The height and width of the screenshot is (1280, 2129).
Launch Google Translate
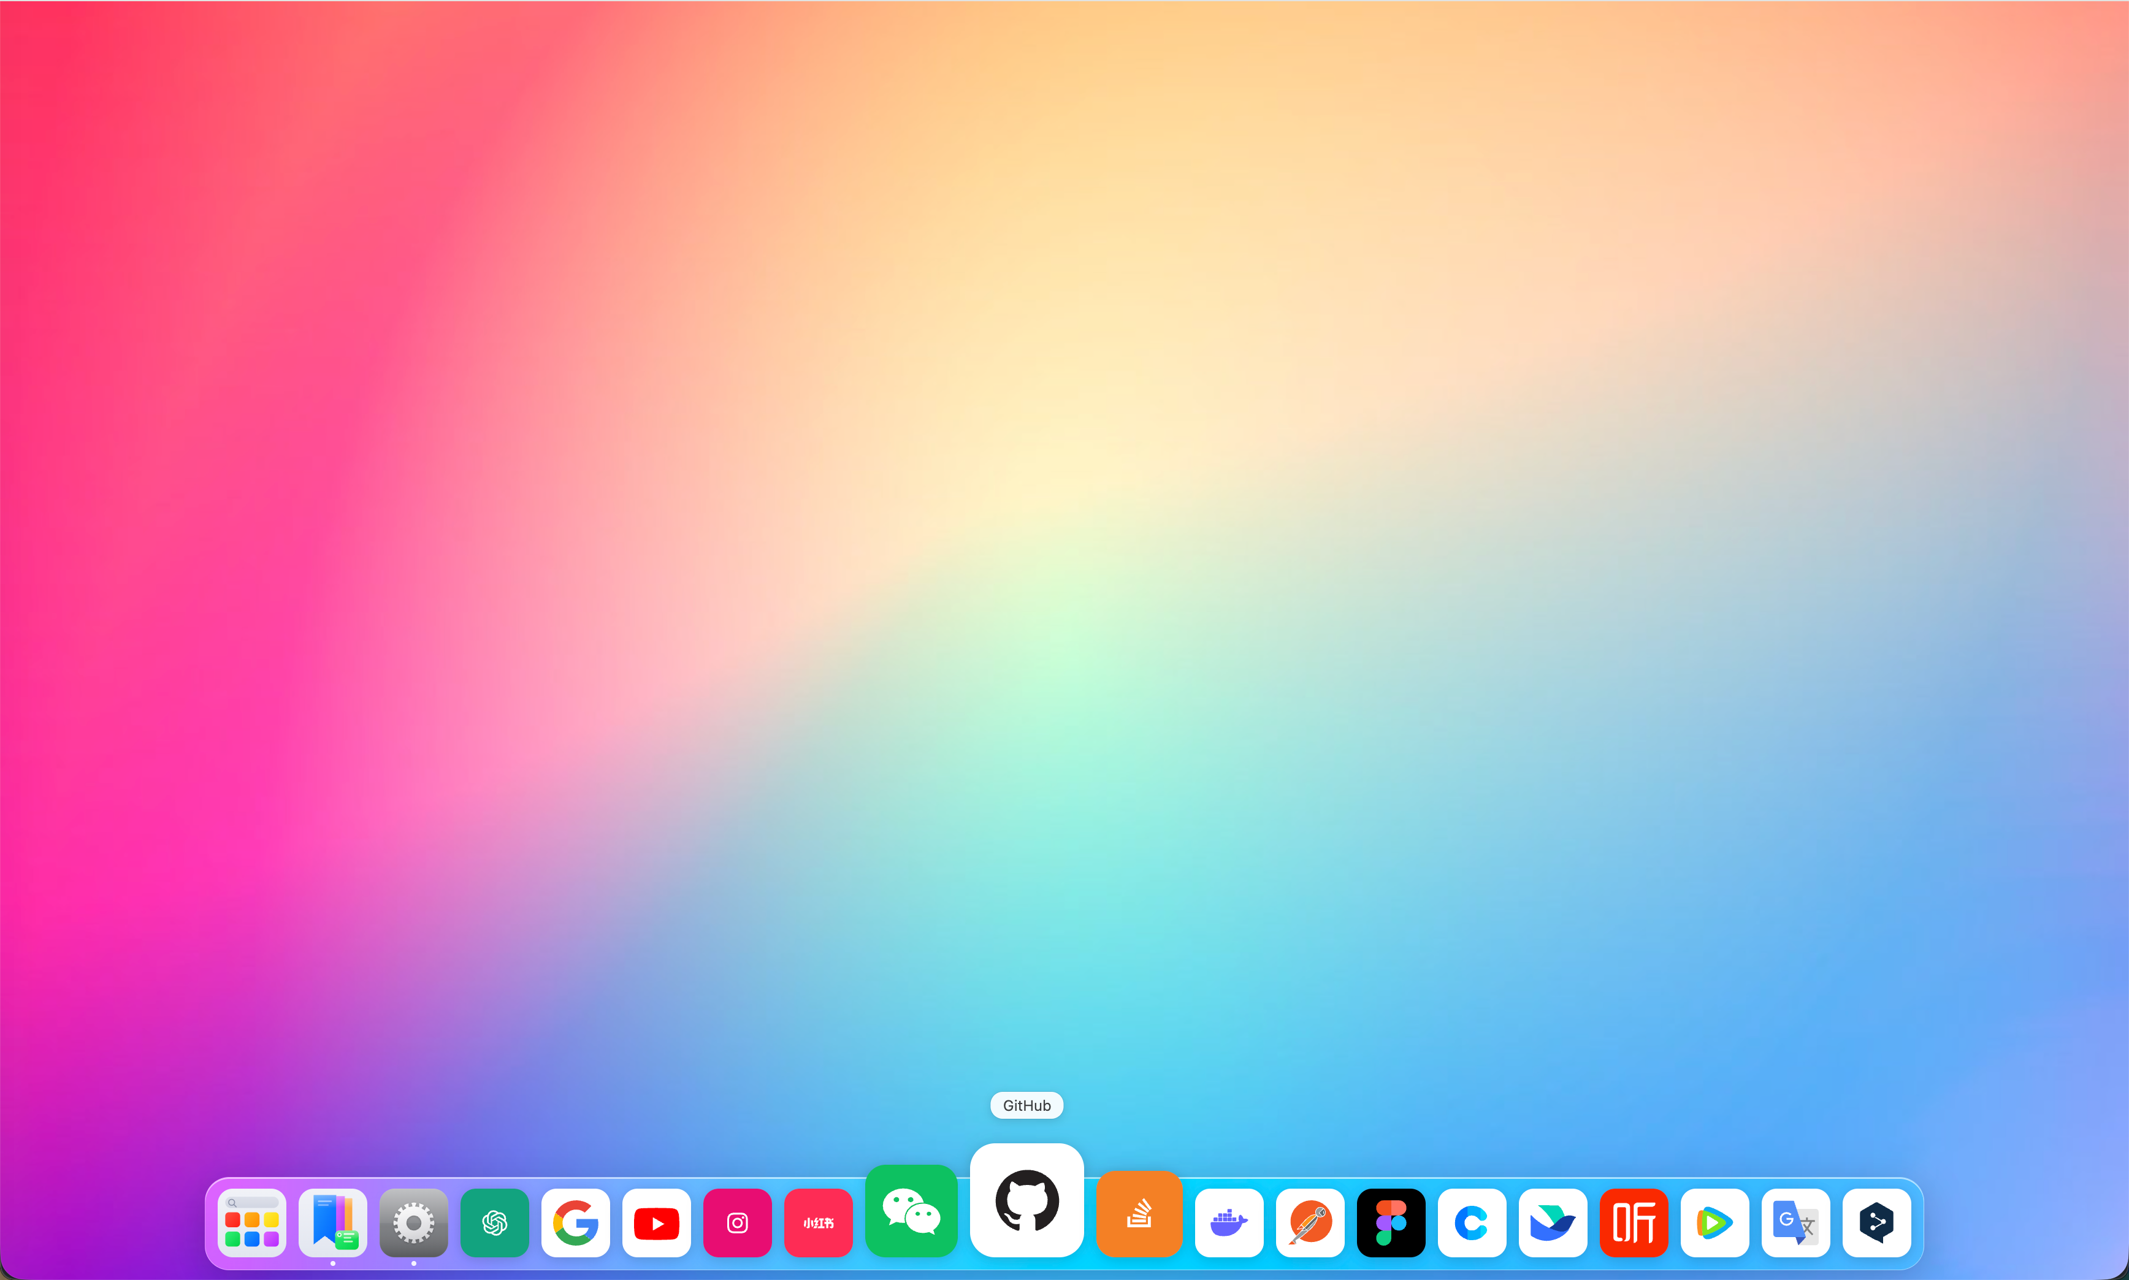1796,1222
